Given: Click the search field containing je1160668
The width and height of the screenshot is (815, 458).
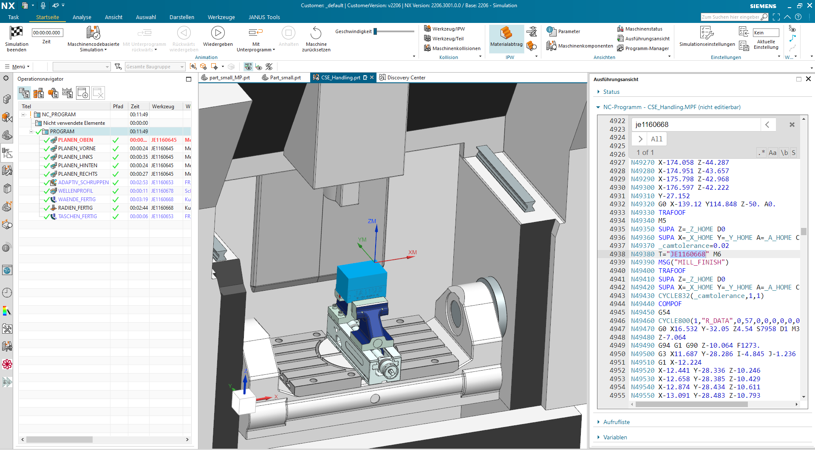Looking at the screenshot, I should click(x=696, y=125).
